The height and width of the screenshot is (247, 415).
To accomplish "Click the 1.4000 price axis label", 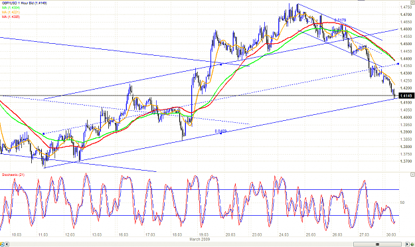I will (x=406, y=118).
